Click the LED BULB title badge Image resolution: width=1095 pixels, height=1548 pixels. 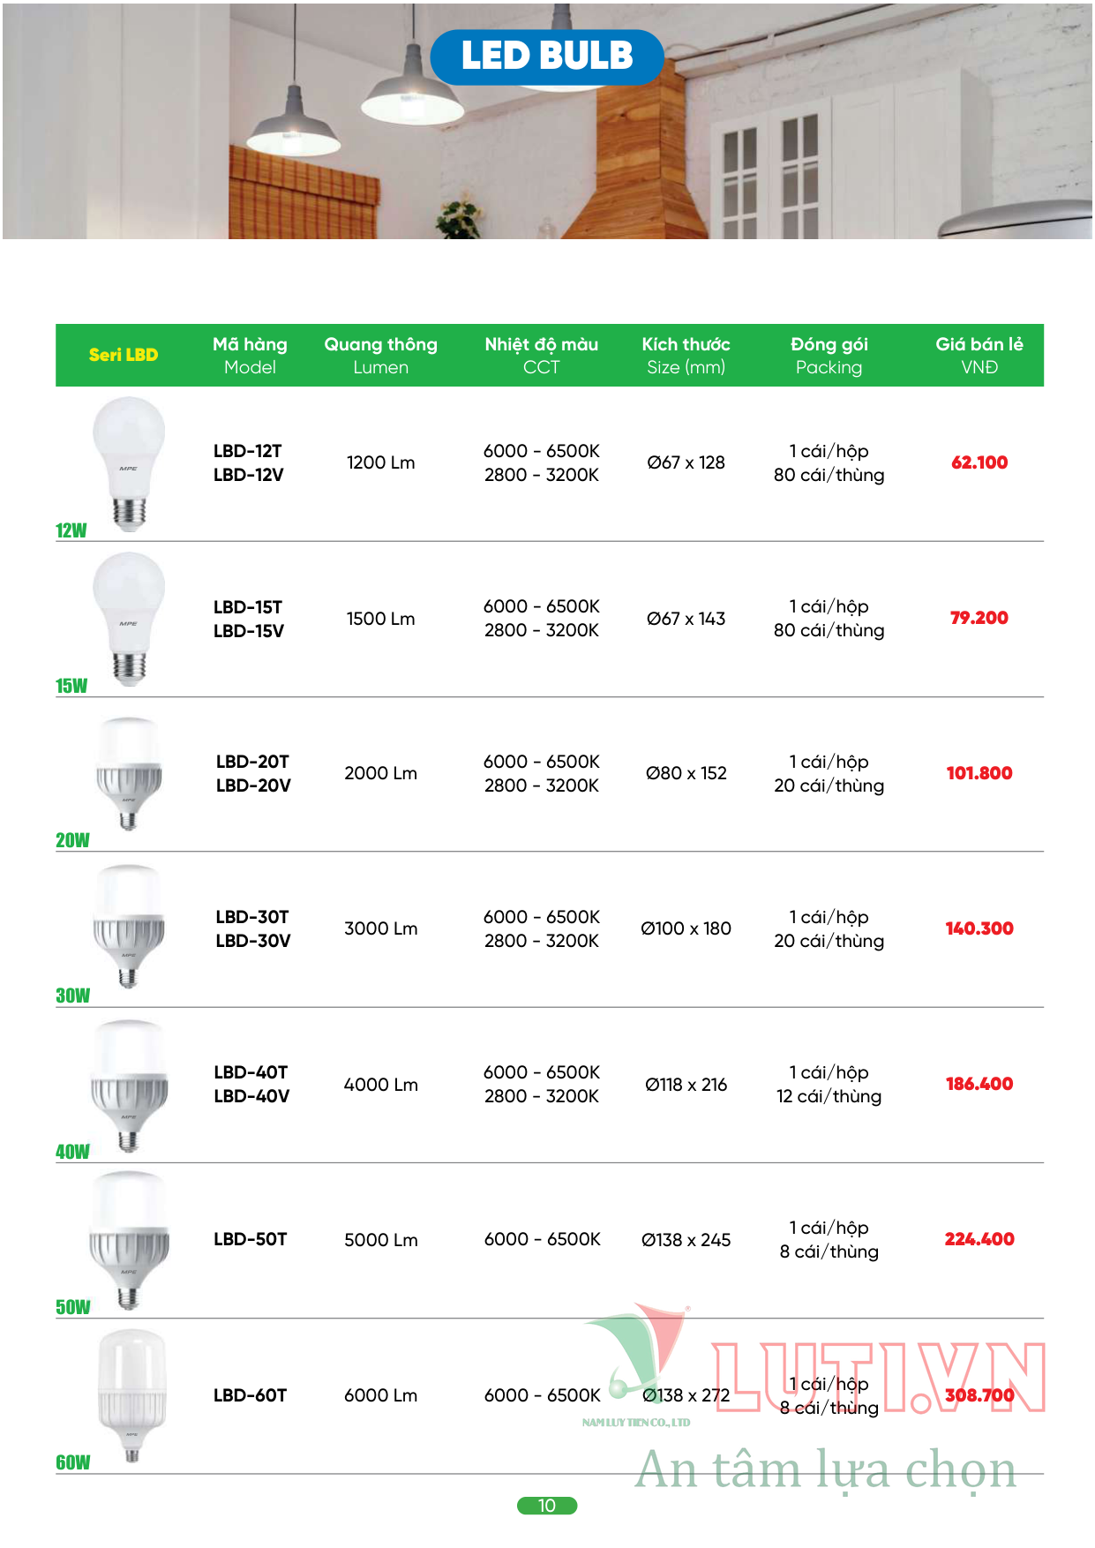click(x=547, y=56)
